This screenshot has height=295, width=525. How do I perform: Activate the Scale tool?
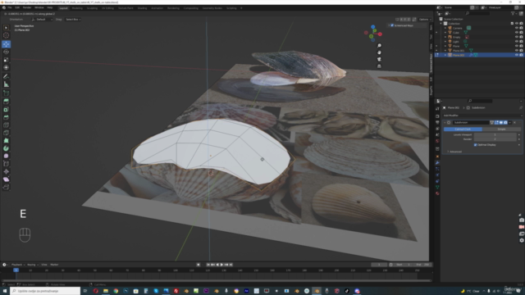[x=6, y=60]
